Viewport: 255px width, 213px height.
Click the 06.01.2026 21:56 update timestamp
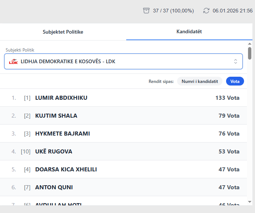(232, 11)
